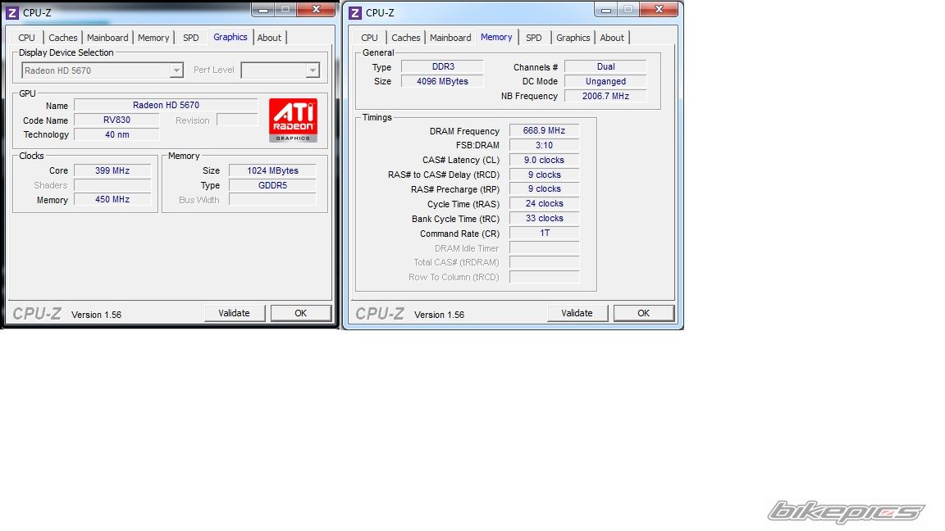Go to Graphics tab in Memory window
The image size is (945, 531).
click(573, 38)
